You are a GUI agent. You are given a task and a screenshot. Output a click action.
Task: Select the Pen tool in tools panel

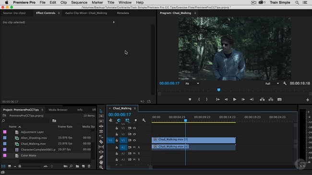[101, 157]
